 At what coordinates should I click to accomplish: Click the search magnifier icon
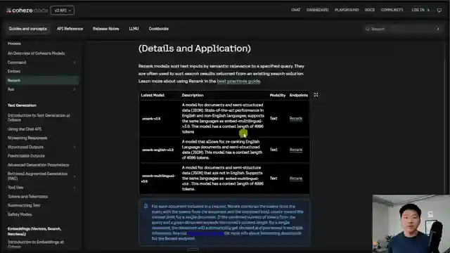[367, 29]
